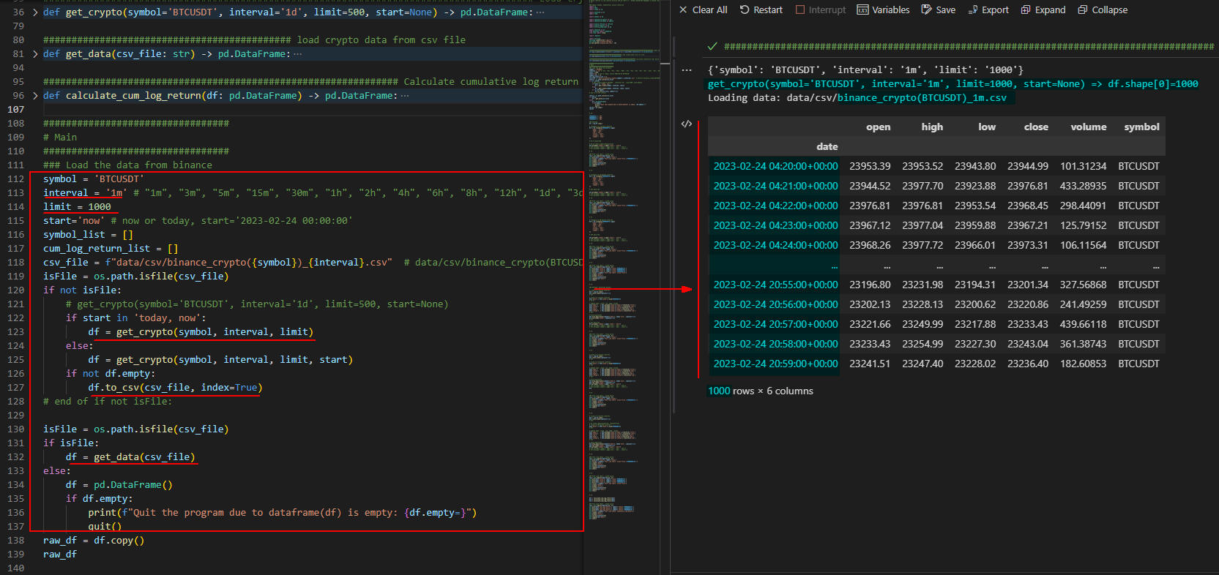Click the 'df.to_csv(csv_file, index=True)' line

pyautogui.click(x=175, y=388)
